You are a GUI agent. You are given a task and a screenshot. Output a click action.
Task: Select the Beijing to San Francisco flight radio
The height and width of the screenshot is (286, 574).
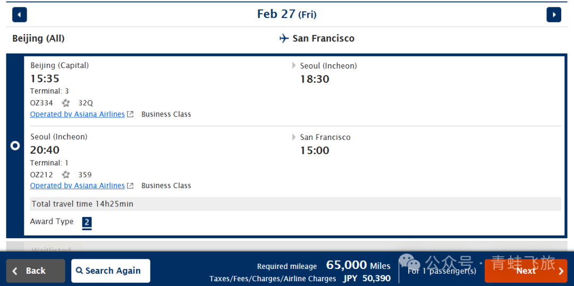click(x=15, y=145)
